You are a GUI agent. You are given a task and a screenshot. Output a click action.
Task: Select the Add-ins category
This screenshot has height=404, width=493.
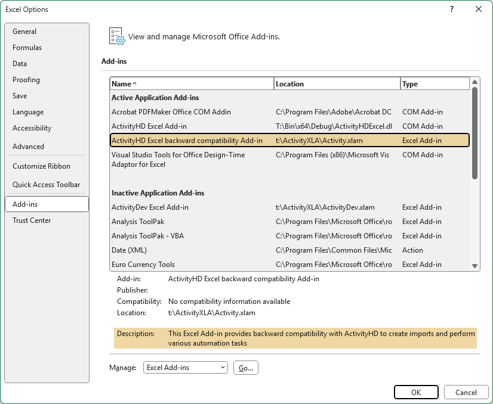tap(47, 204)
